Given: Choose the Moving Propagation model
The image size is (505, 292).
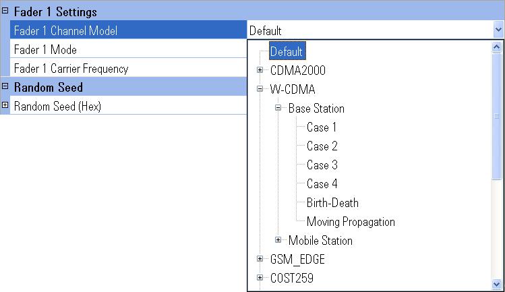Looking at the screenshot, I should 351,221.
